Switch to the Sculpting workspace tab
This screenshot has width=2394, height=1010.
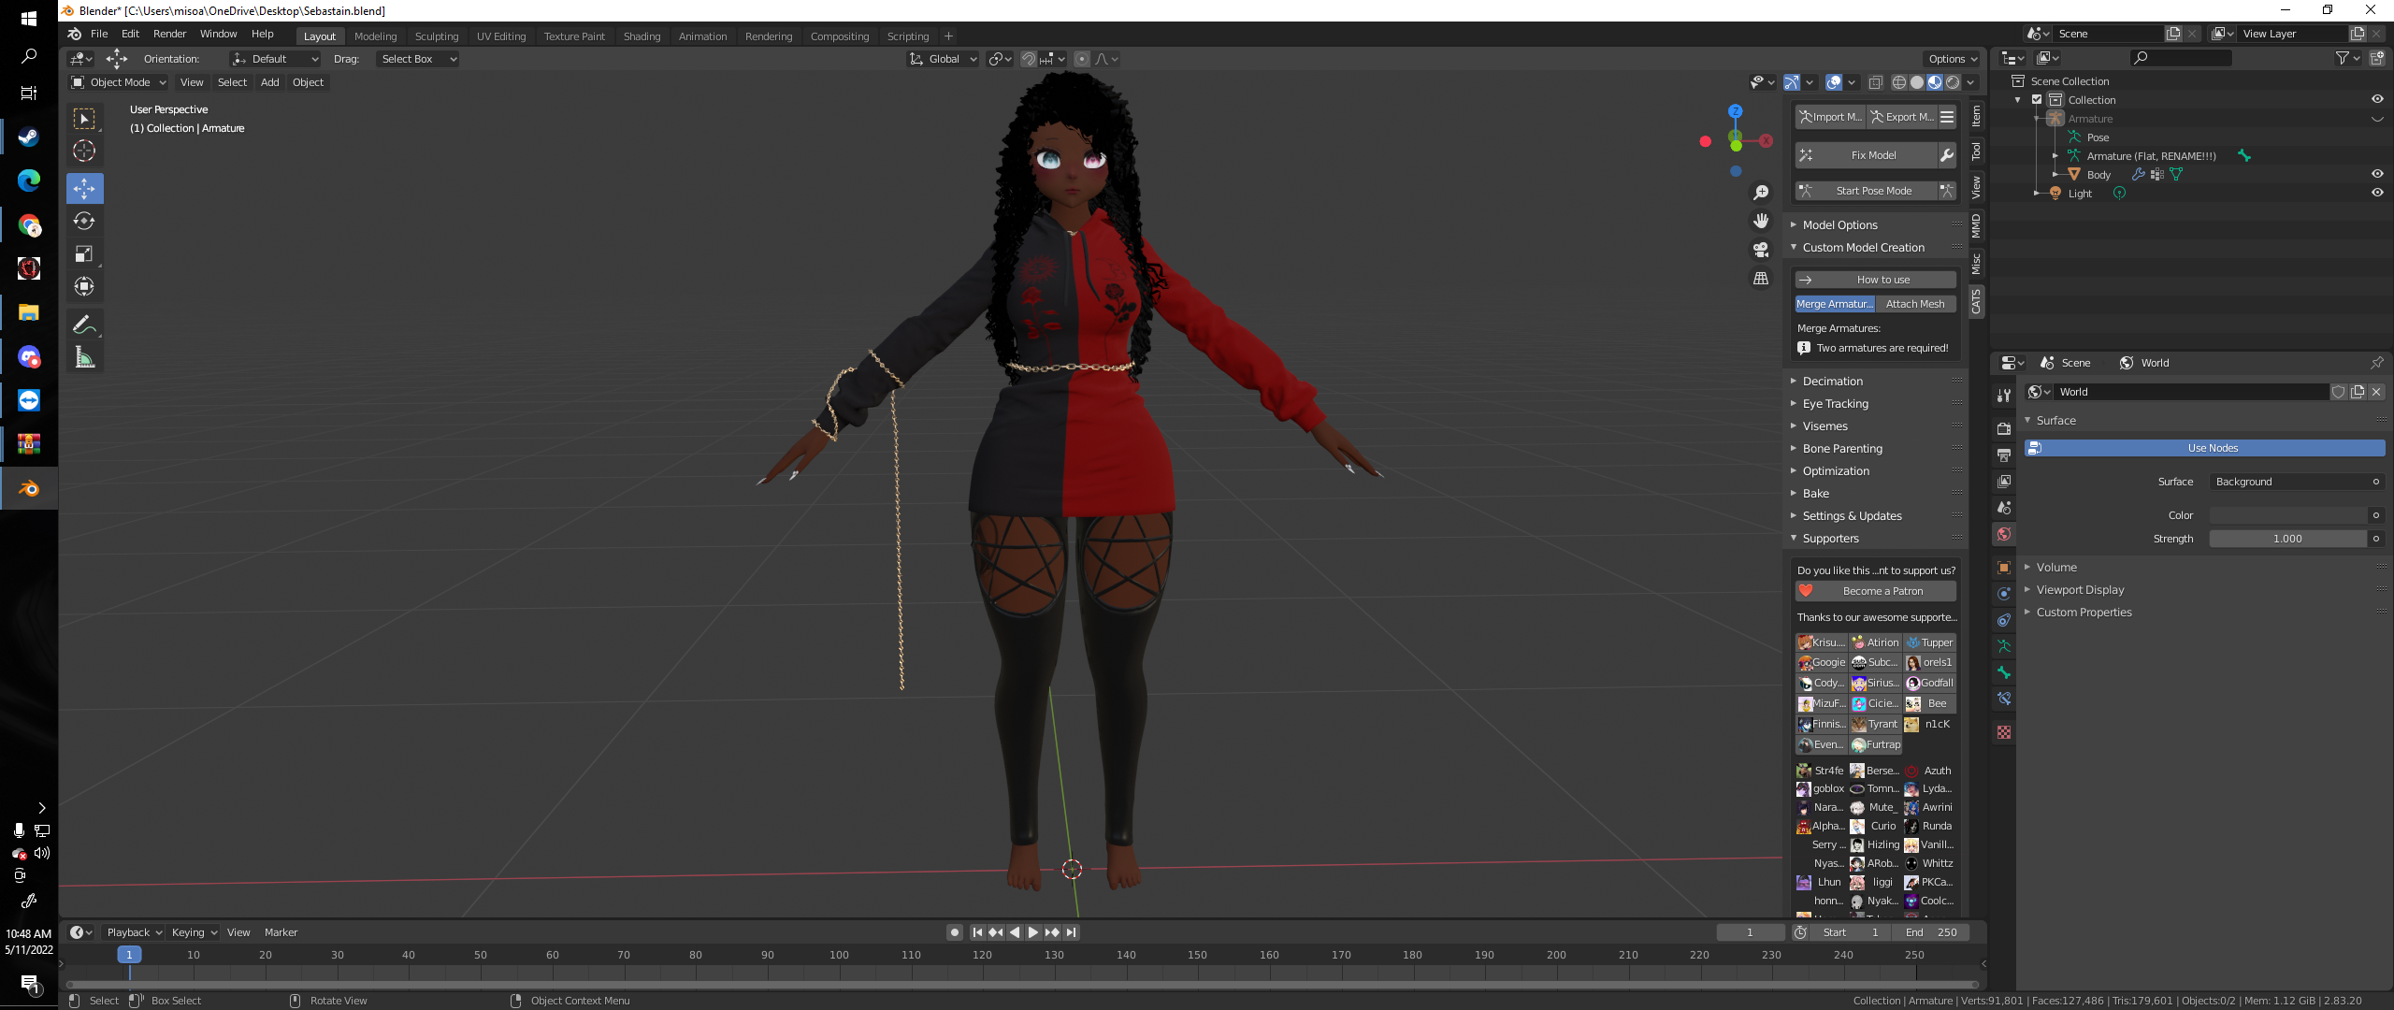[437, 36]
